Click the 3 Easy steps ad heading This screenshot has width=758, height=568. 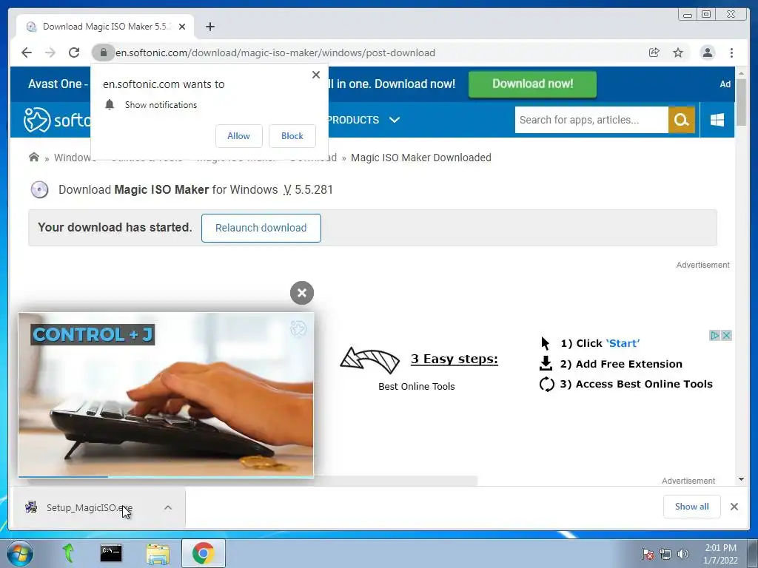tap(454, 359)
